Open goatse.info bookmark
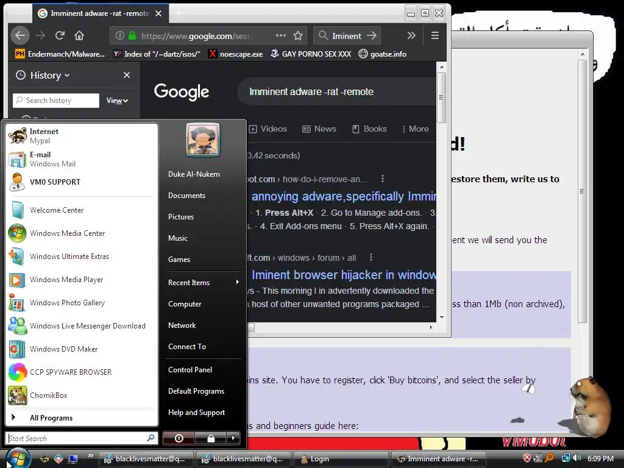 [383, 54]
